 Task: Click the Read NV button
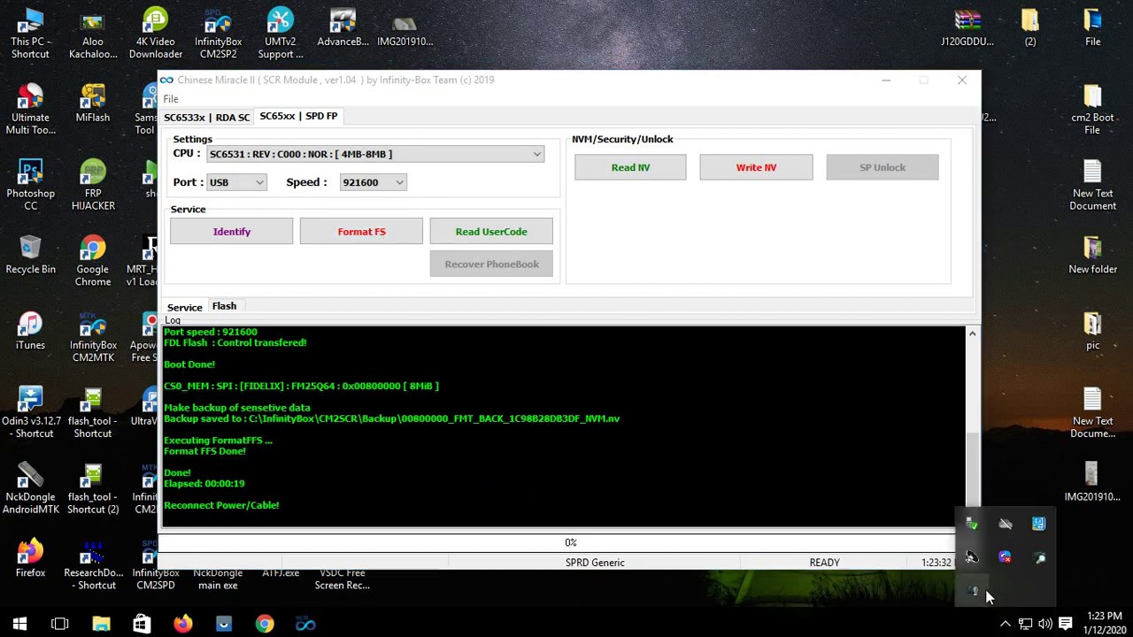click(630, 167)
